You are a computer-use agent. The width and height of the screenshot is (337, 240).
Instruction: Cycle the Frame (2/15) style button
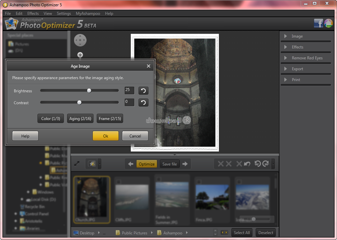110,118
